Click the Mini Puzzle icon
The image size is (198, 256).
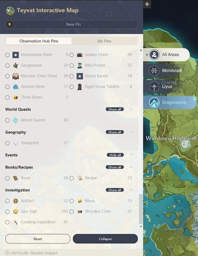(x=80, y=65)
